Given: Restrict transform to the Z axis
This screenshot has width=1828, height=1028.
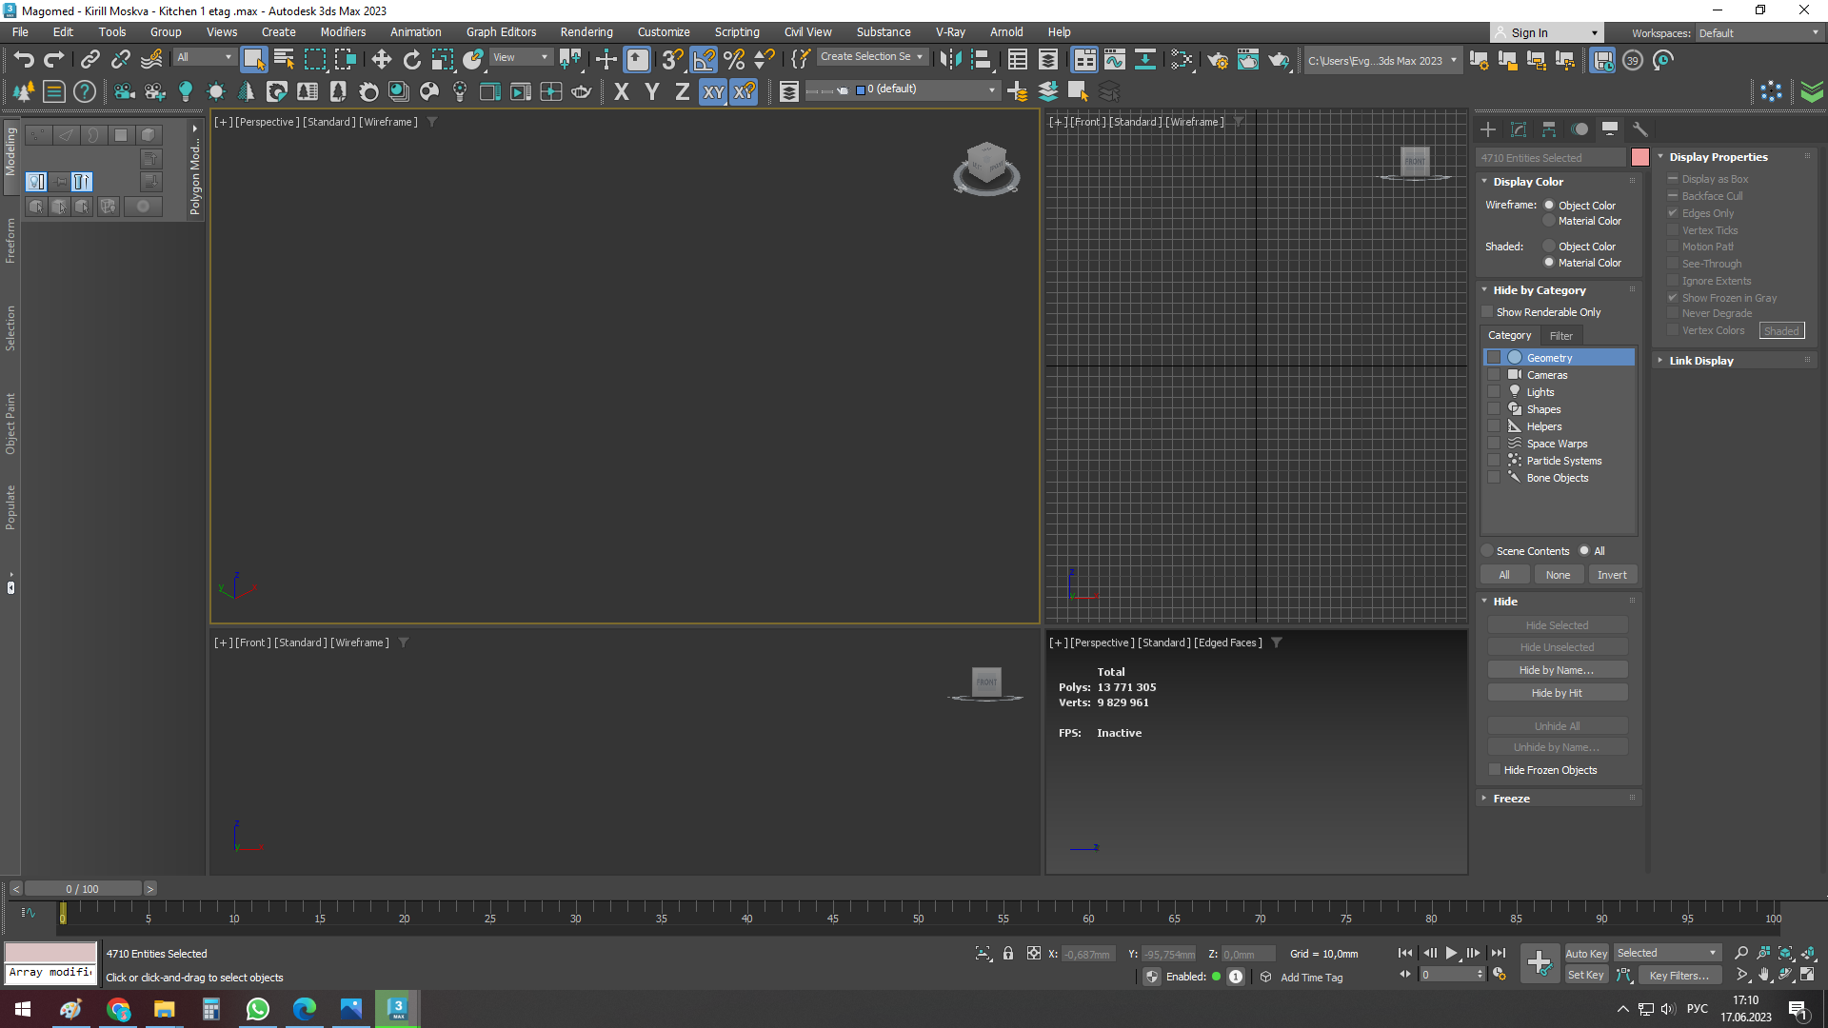Looking at the screenshot, I should click(682, 91).
